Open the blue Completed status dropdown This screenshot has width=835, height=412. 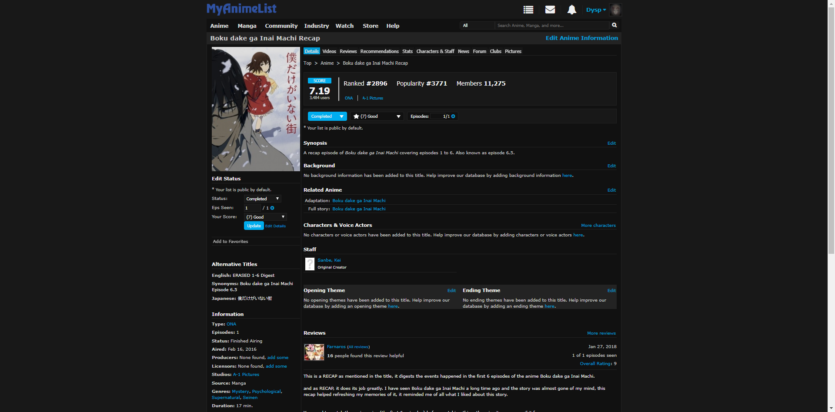(327, 116)
